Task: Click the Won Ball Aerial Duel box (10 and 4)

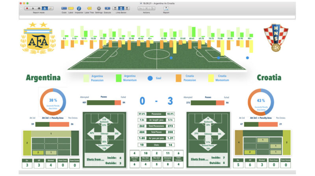Action: (146, 159)
